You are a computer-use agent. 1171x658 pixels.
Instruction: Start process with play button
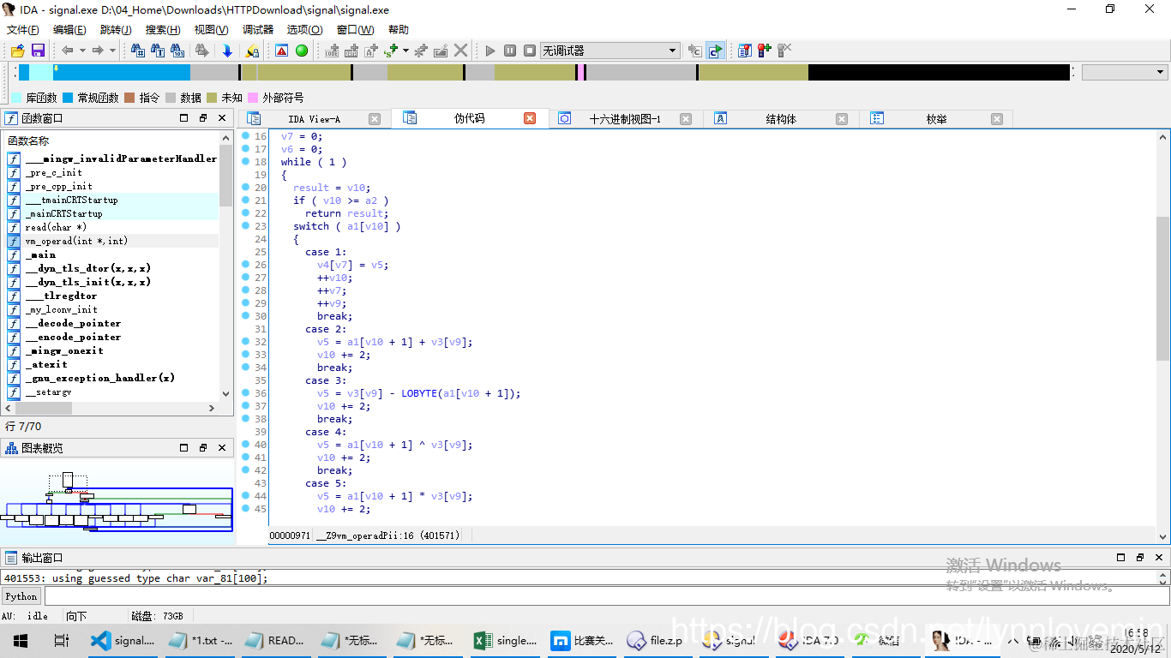(x=490, y=51)
